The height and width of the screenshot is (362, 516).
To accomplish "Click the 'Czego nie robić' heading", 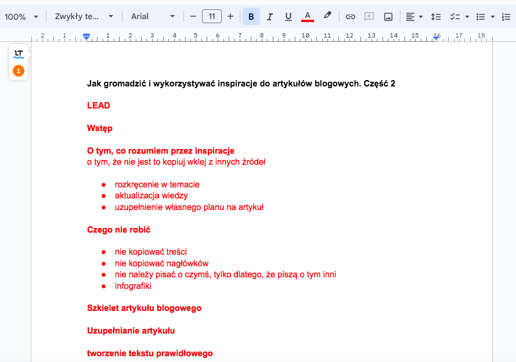I will point(118,230).
